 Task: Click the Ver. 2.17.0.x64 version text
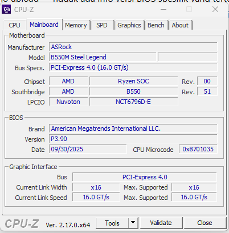[x=68, y=225]
